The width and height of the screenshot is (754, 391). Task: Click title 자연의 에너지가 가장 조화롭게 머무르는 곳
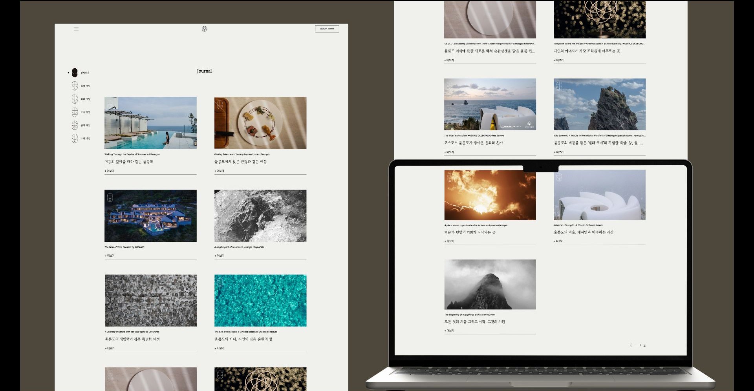(587, 51)
